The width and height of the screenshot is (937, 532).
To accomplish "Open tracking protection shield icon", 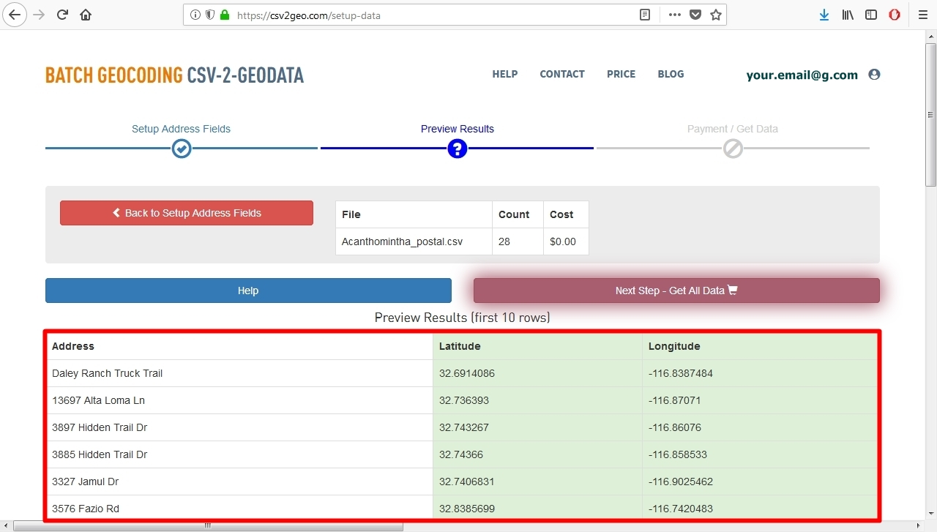I will 210,15.
